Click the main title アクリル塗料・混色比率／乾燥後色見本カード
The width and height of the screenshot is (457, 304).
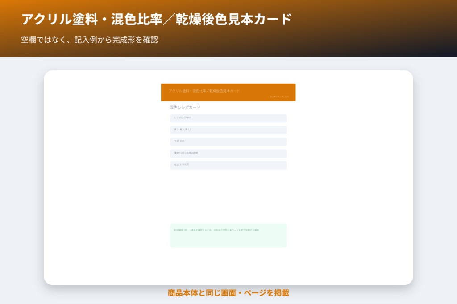point(156,19)
